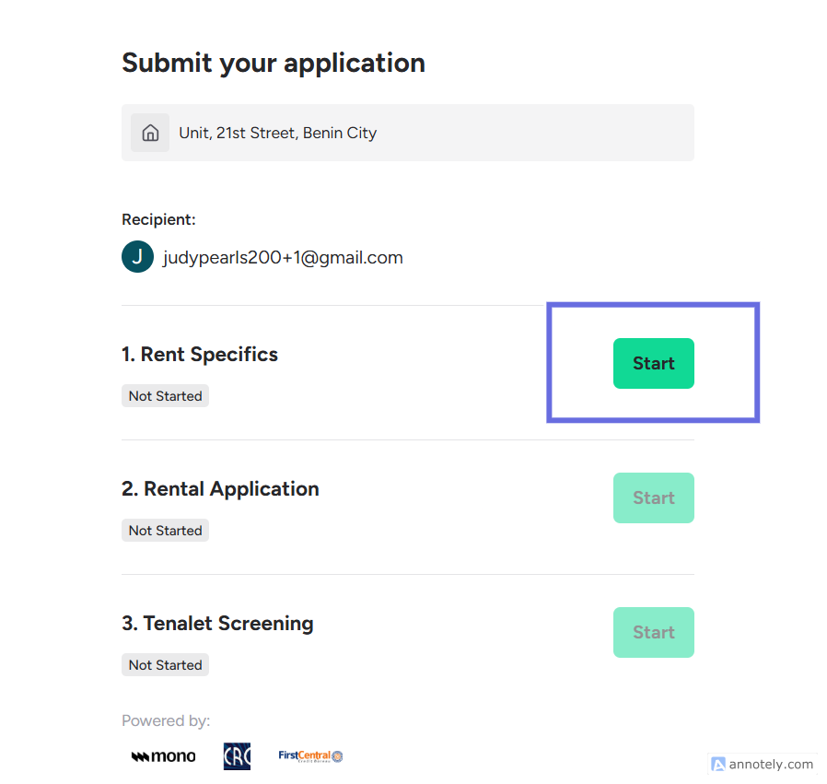This screenshot has height=784, width=827.
Task: Click the mono logo
Action: [164, 756]
